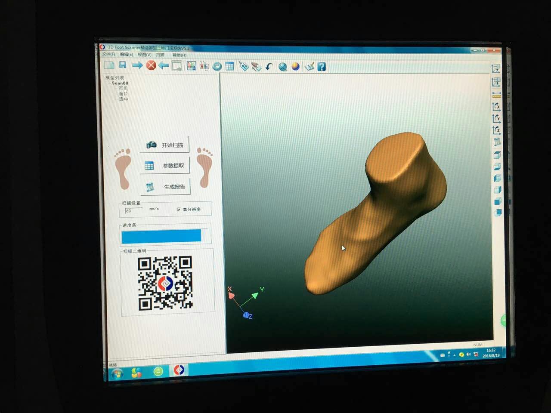The height and width of the screenshot is (413, 551).
Task: Select the 面片 item under Scan00
Action: [x=123, y=93]
